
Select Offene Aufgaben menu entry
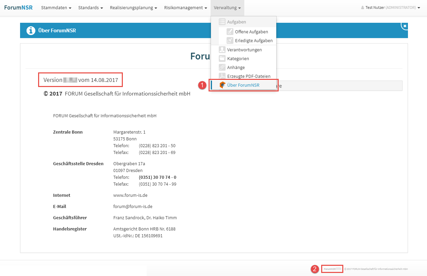click(251, 32)
